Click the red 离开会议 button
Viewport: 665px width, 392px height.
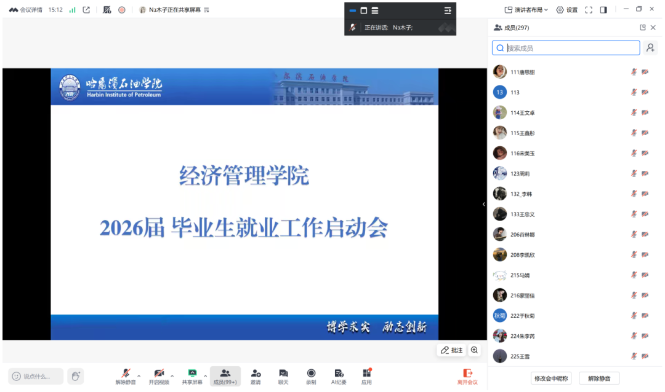point(467,376)
